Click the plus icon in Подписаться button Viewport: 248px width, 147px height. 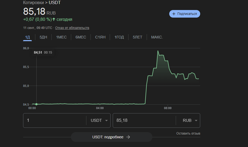click(174, 14)
